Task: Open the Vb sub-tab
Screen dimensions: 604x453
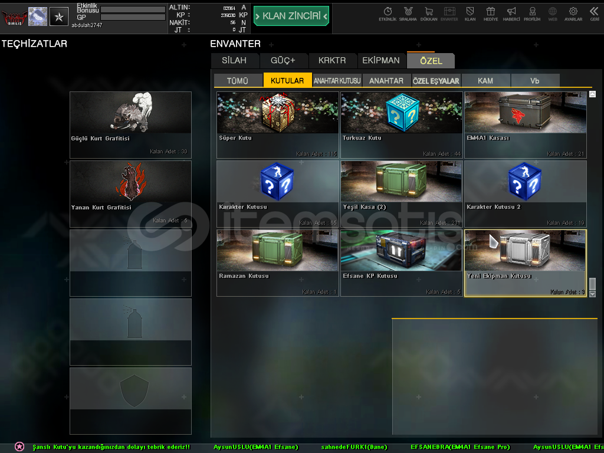Action: pyautogui.click(x=534, y=80)
